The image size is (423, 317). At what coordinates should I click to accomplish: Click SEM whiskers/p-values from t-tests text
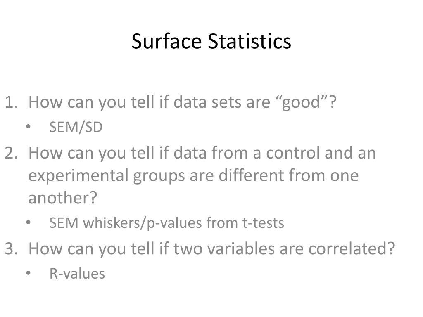tap(166, 223)
